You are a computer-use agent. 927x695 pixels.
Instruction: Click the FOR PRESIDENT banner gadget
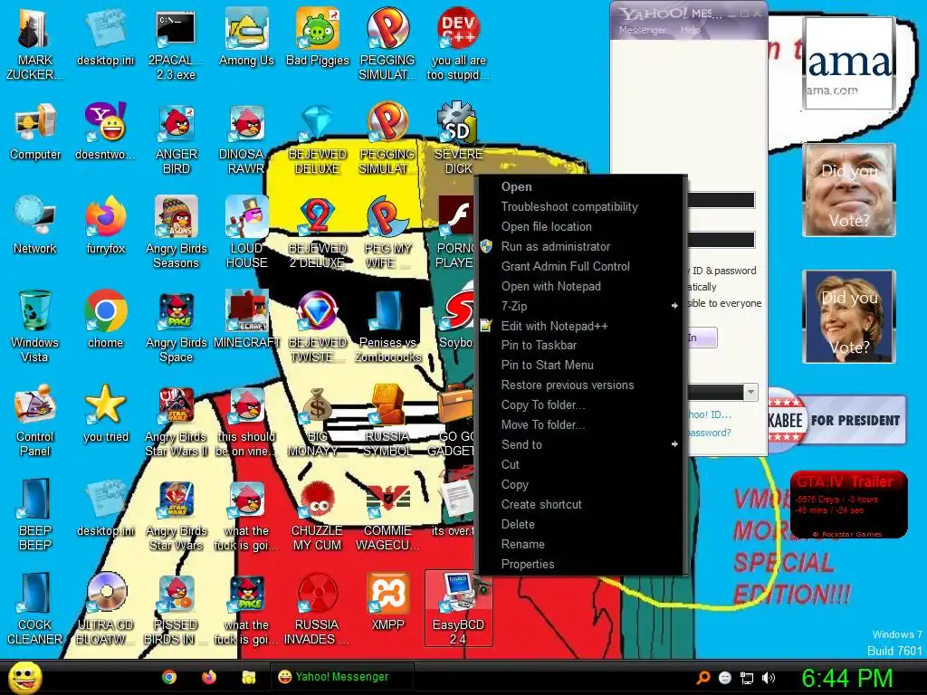point(836,420)
